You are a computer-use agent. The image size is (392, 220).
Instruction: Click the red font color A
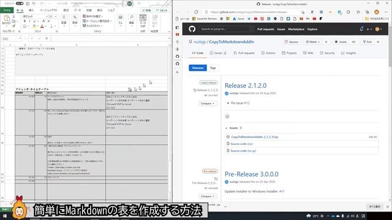42,26
